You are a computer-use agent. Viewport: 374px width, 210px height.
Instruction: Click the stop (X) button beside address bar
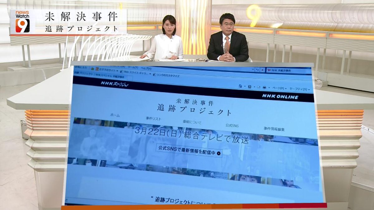pyautogui.click(x=262, y=70)
